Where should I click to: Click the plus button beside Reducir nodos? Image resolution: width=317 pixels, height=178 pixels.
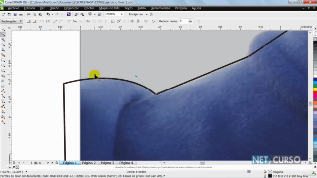[190, 21]
